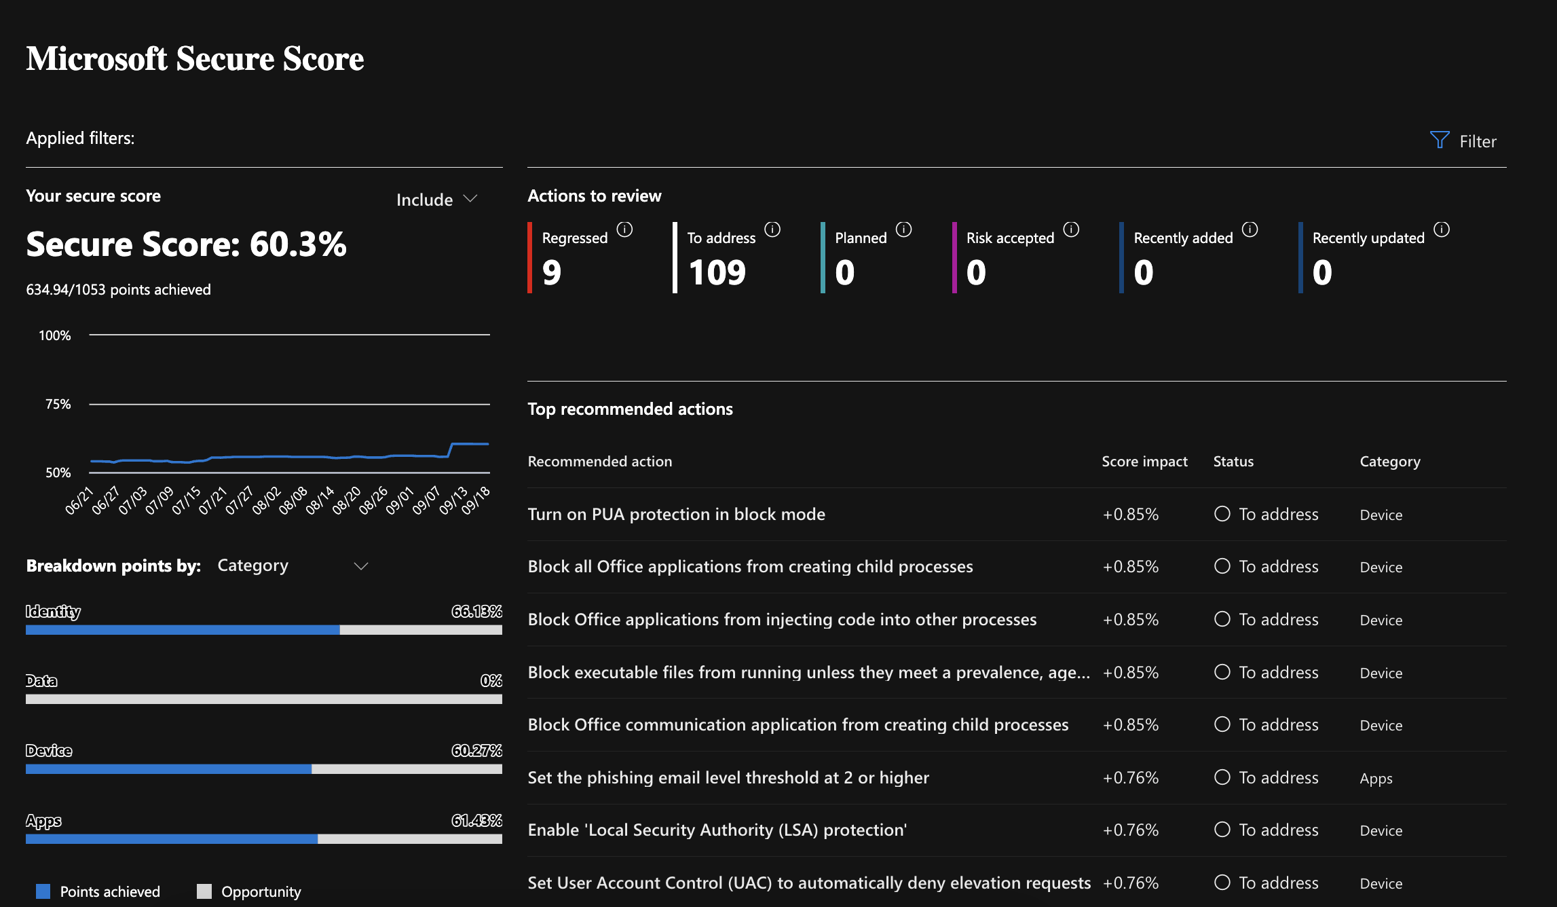The height and width of the screenshot is (907, 1557).
Task: Select the status circle for phishing email threshold
Action: 1223,778
